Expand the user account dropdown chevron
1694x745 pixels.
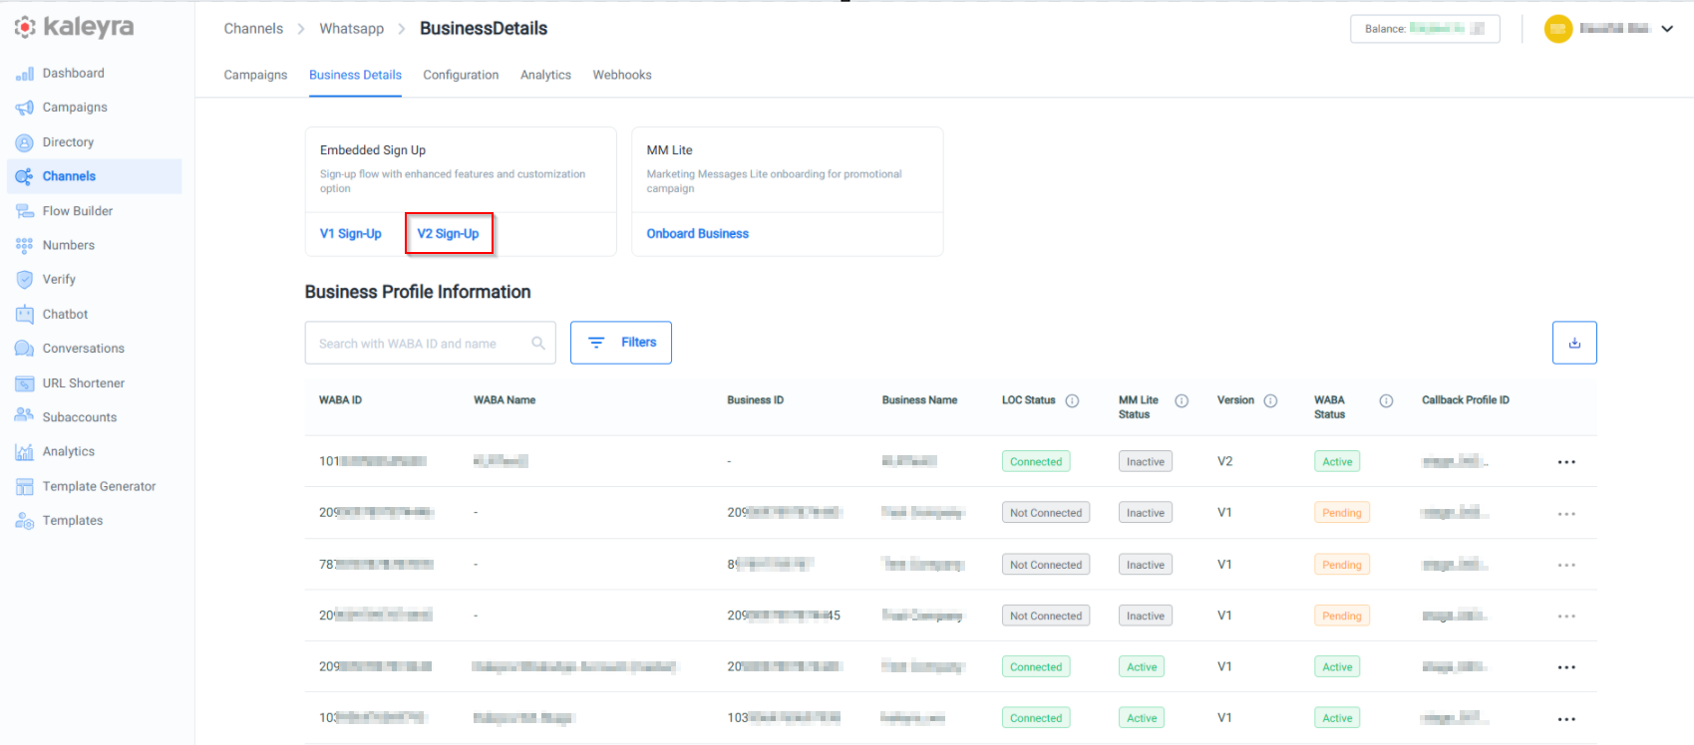(x=1667, y=29)
